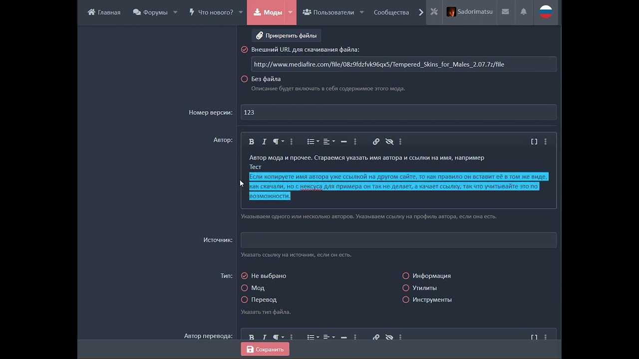Click the Сохранить save button
This screenshot has width=639, height=359.
[265, 350]
